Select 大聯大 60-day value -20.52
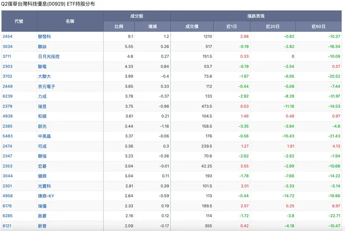345x231 pixels. pyautogui.click(x=334, y=76)
